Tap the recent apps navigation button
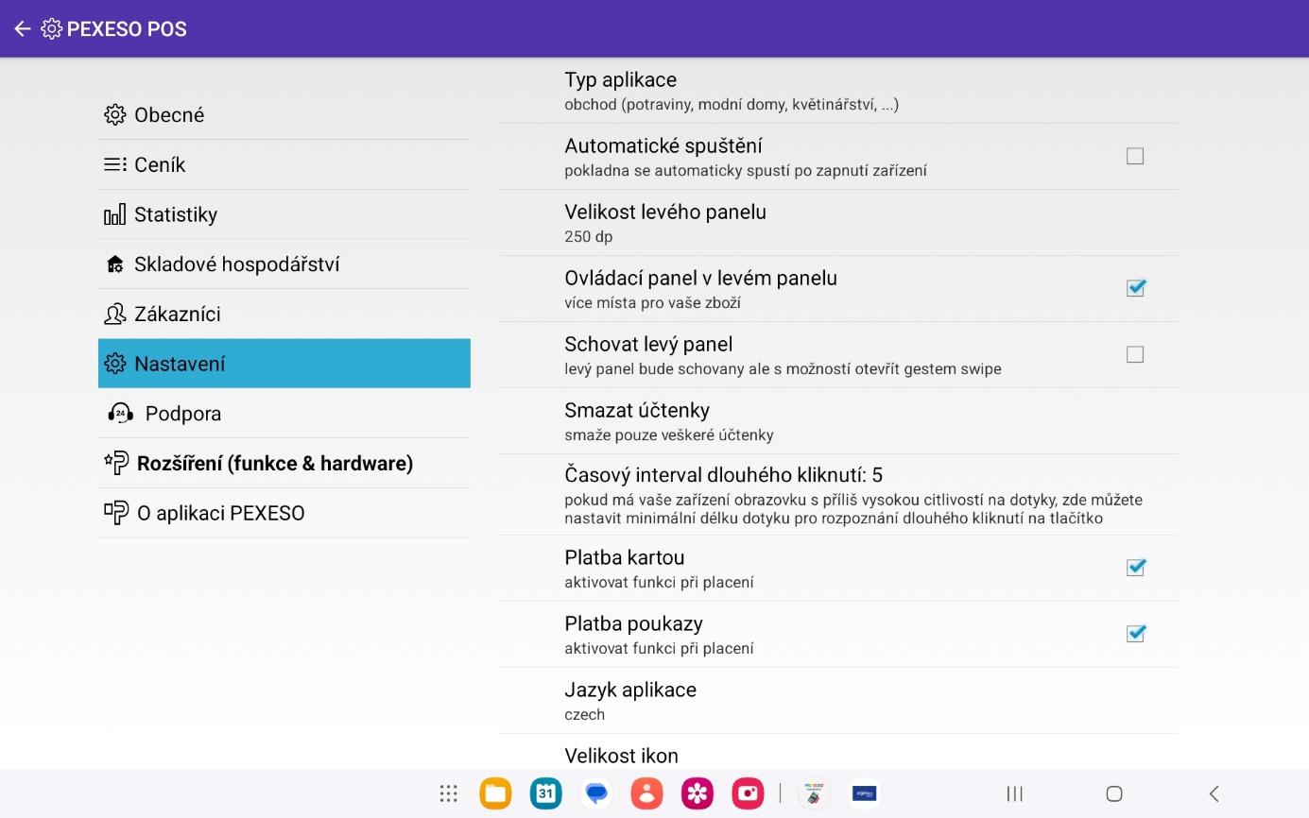The width and height of the screenshot is (1309, 818). click(x=1015, y=793)
